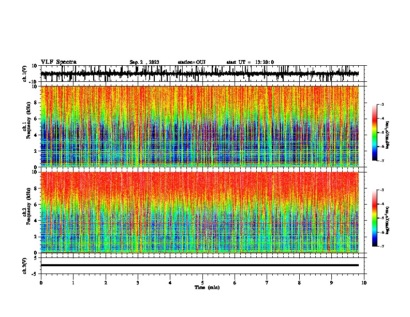
Task: Click the "ch.3(V)" axis label
Action: [25, 266]
